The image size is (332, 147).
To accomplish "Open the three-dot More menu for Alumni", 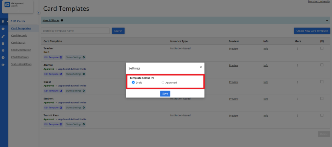I will (298, 65).
